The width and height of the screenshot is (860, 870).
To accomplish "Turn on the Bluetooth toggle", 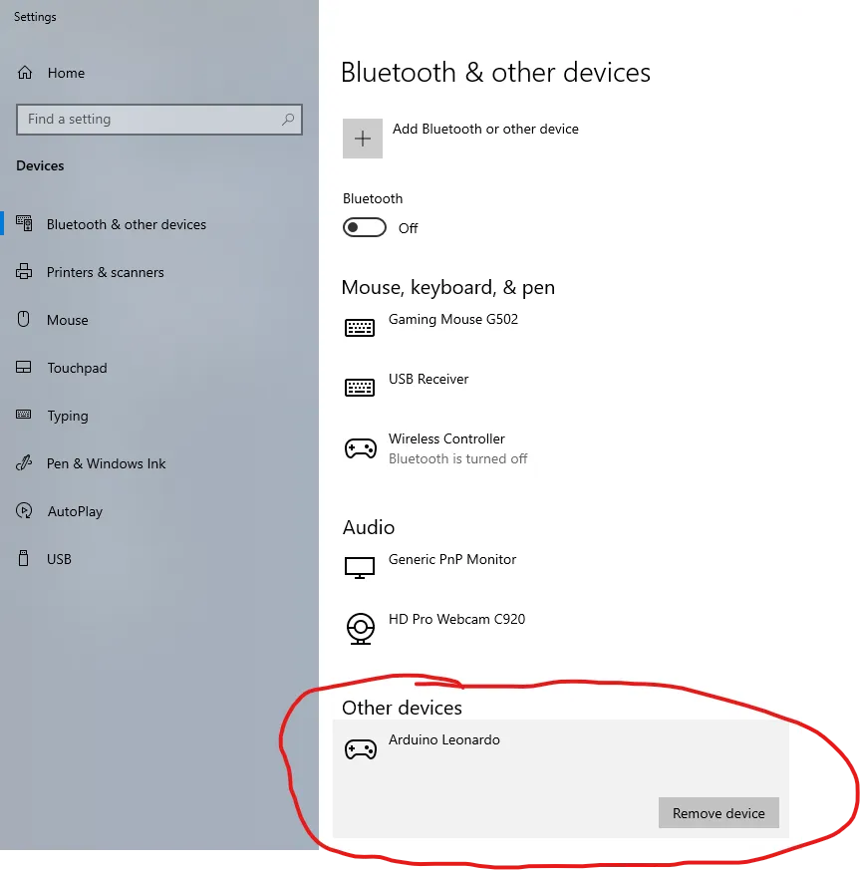I will (365, 227).
